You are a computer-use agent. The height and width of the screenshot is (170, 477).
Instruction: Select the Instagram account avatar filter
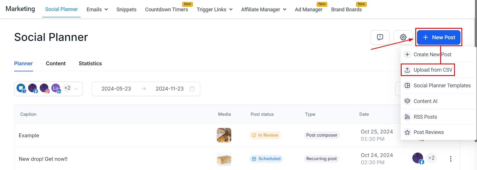click(44, 88)
